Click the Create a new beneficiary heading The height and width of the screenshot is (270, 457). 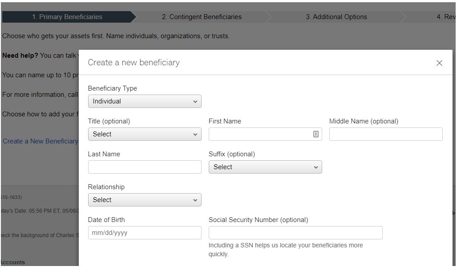pyautogui.click(x=134, y=63)
